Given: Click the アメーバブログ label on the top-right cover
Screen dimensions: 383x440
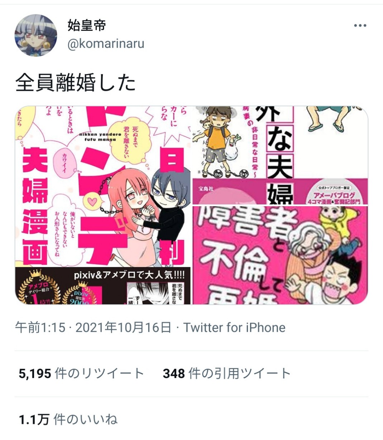Looking at the screenshot, I should (x=334, y=195).
